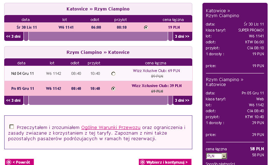Click the currency dropdown arrow
Image resolution: width=276 pixels, height=165 pixels.
224,156
